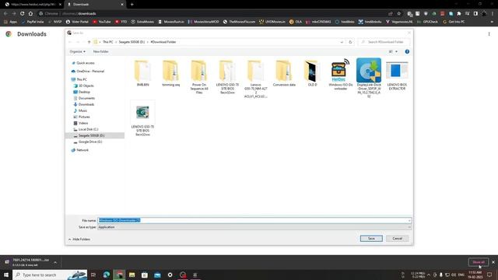Viewport: 498px width, 280px height.
Task: Click the Windows Start button
Action: [x=6, y=275]
